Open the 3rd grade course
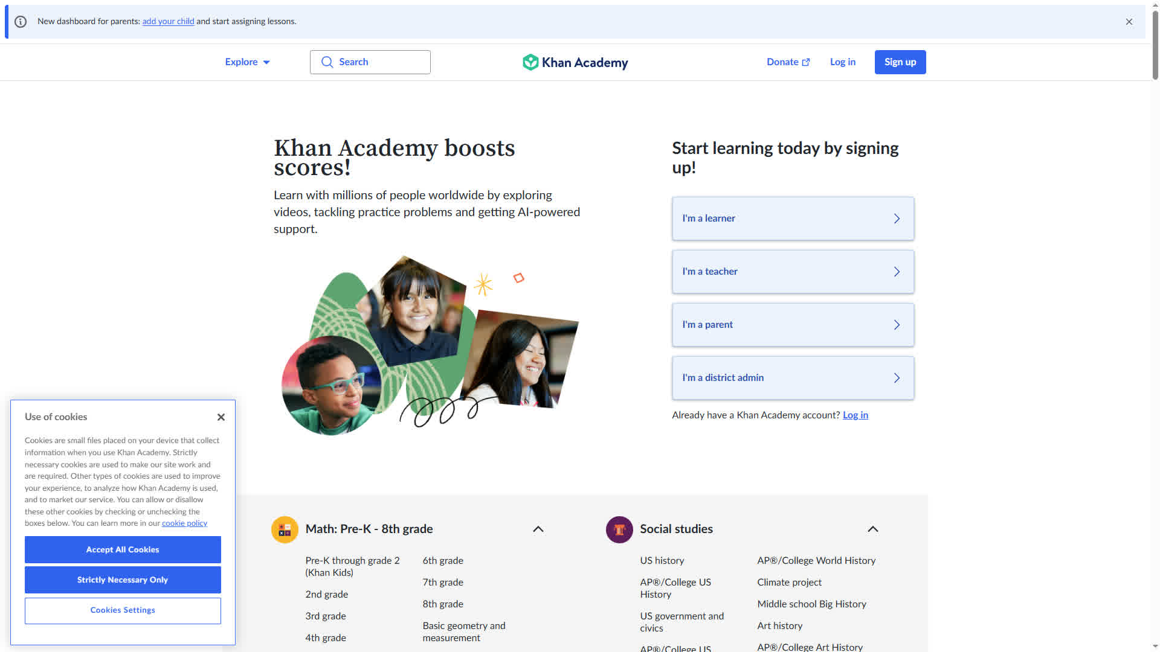 pyautogui.click(x=326, y=616)
